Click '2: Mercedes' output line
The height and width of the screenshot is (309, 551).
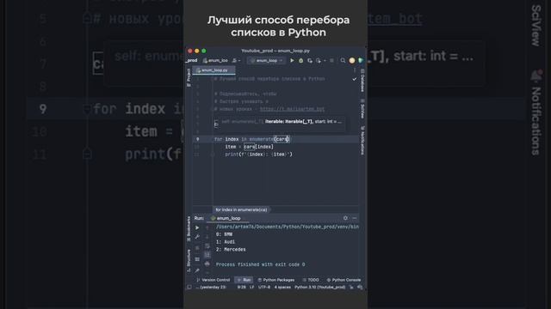(x=231, y=250)
